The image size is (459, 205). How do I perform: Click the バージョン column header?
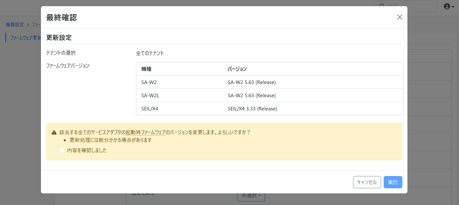237,69
